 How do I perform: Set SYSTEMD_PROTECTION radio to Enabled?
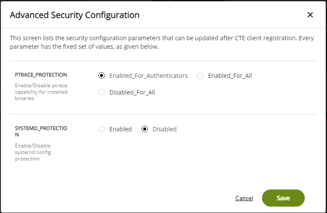pyautogui.click(x=101, y=129)
